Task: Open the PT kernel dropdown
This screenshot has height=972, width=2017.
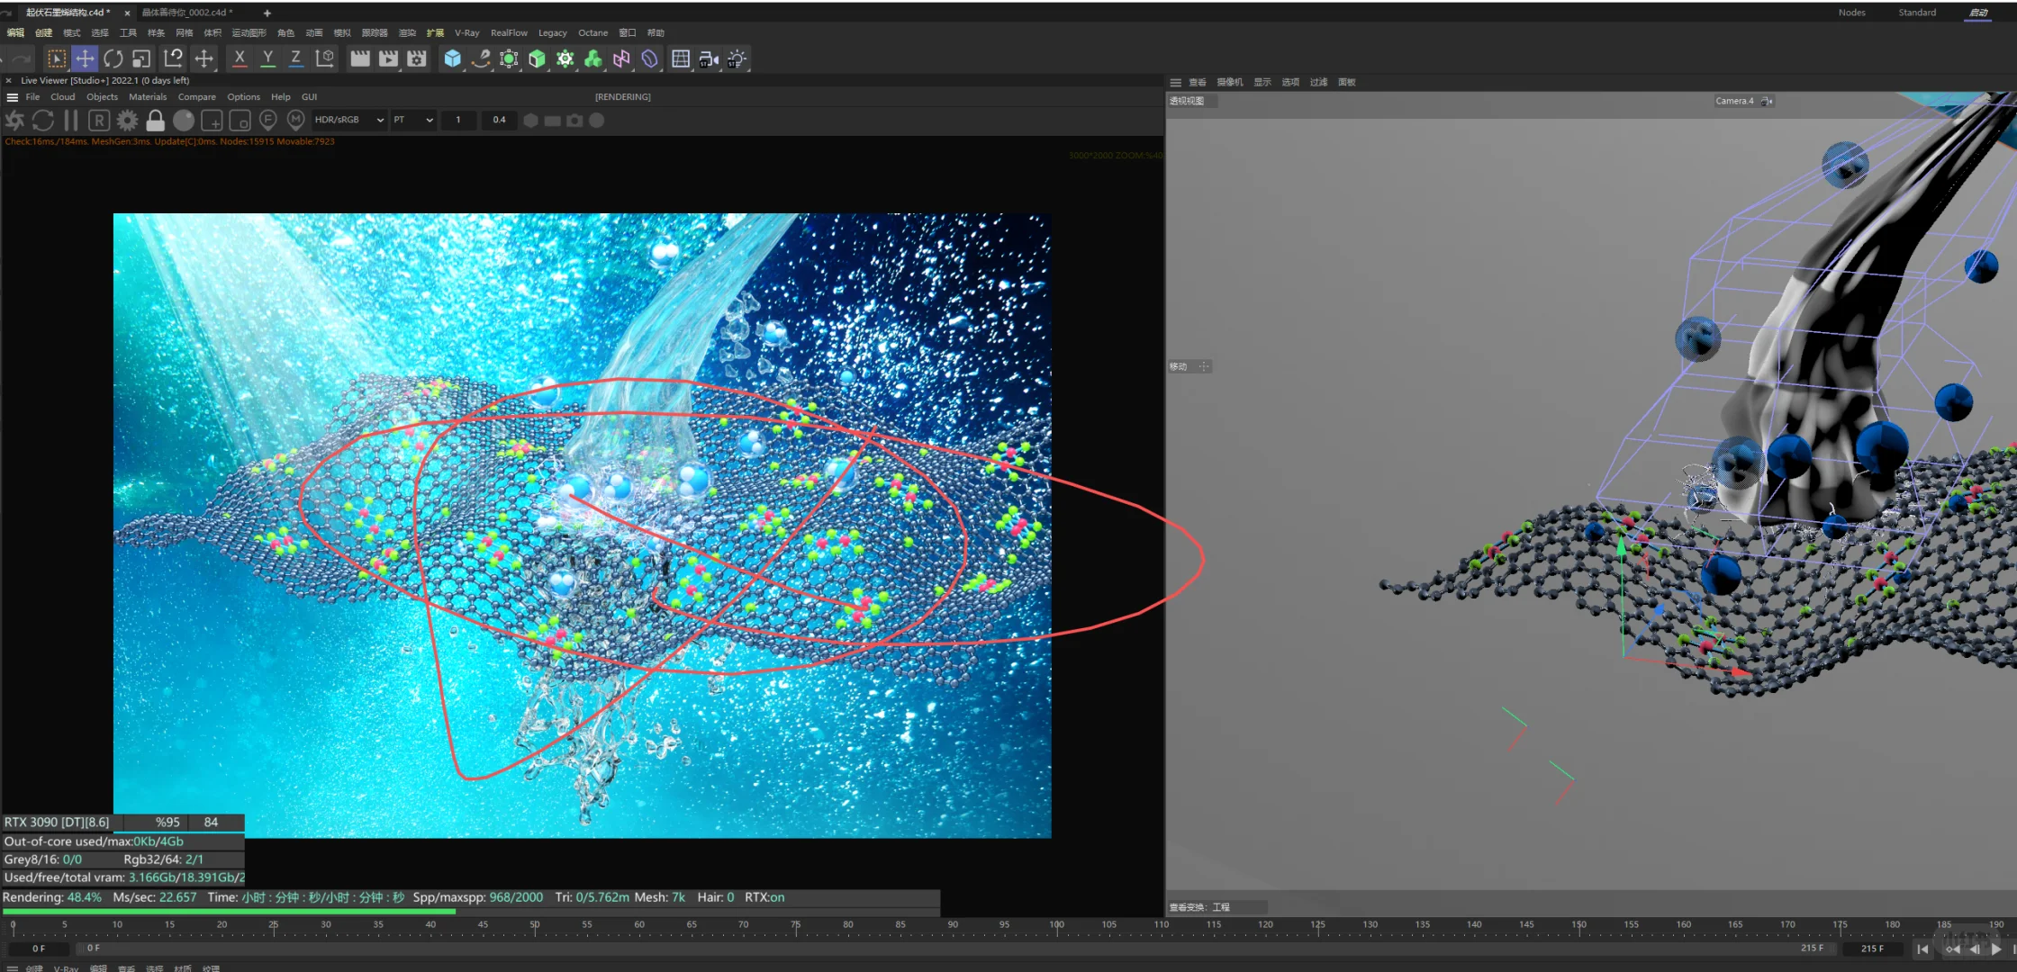Action: click(x=412, y=120)
